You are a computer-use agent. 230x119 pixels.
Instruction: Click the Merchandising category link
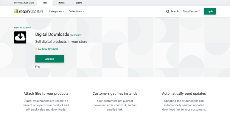pyautogui.click(x=22, y=28)
